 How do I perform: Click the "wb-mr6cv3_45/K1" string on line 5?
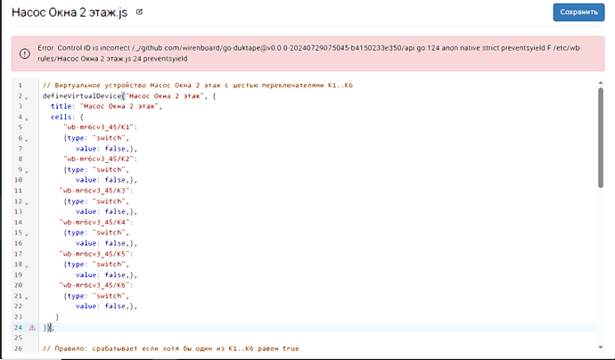tap(101, 127)
